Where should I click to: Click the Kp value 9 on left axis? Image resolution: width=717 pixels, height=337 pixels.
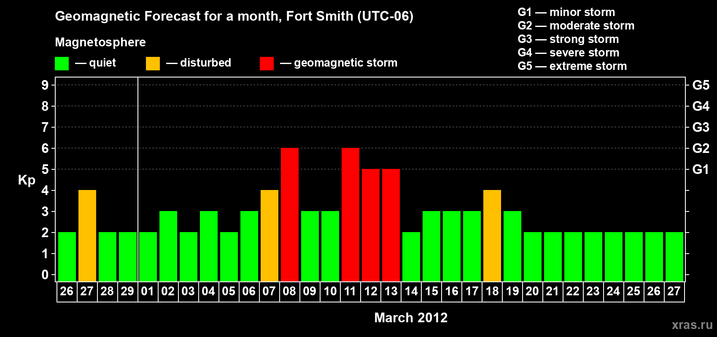(x=45, y=85)
